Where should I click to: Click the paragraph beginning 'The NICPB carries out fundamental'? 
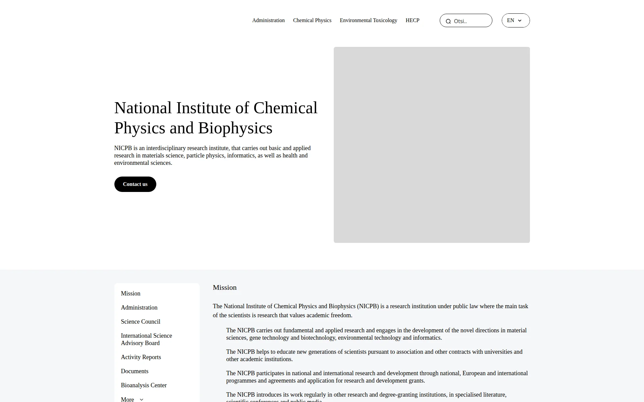[x=376, y=334]
